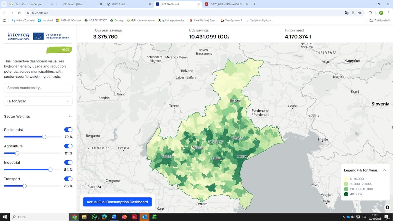Open the Infinity Zucchetti bookmark
393x221 pixels.
23,20
